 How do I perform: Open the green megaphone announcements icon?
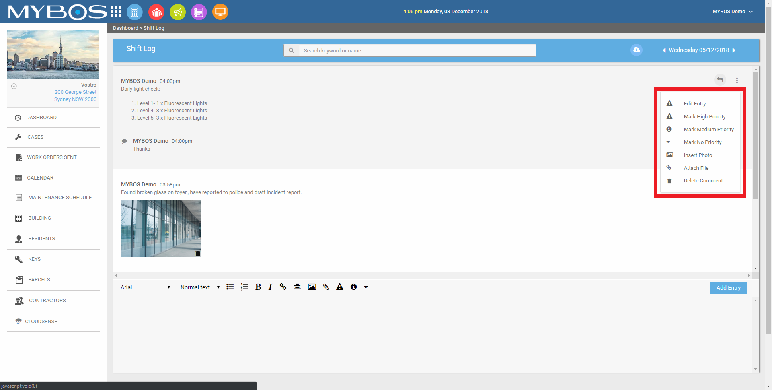point(178,12)
